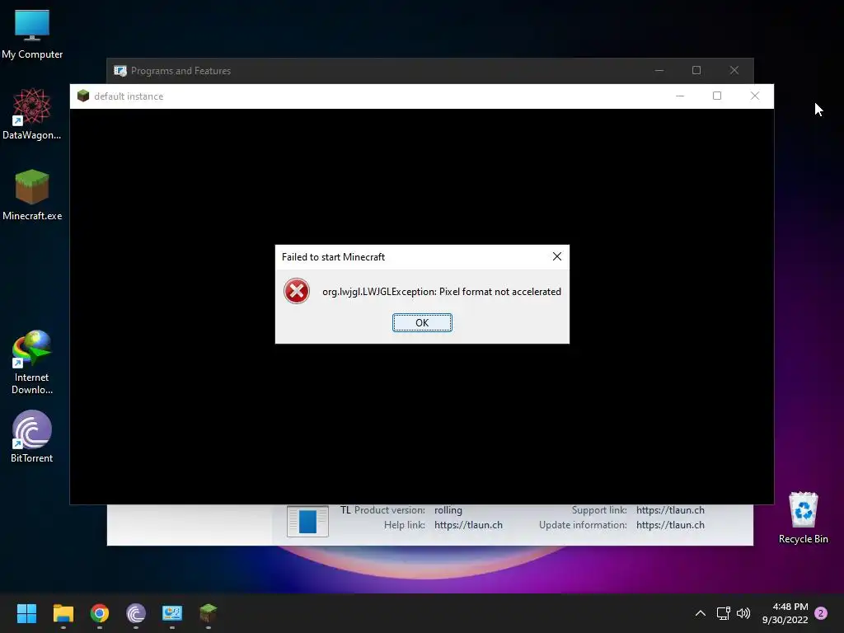Viewport: 844px width, 633px height.
Task: Maximize the default instance window
Action: click(717, 96)
